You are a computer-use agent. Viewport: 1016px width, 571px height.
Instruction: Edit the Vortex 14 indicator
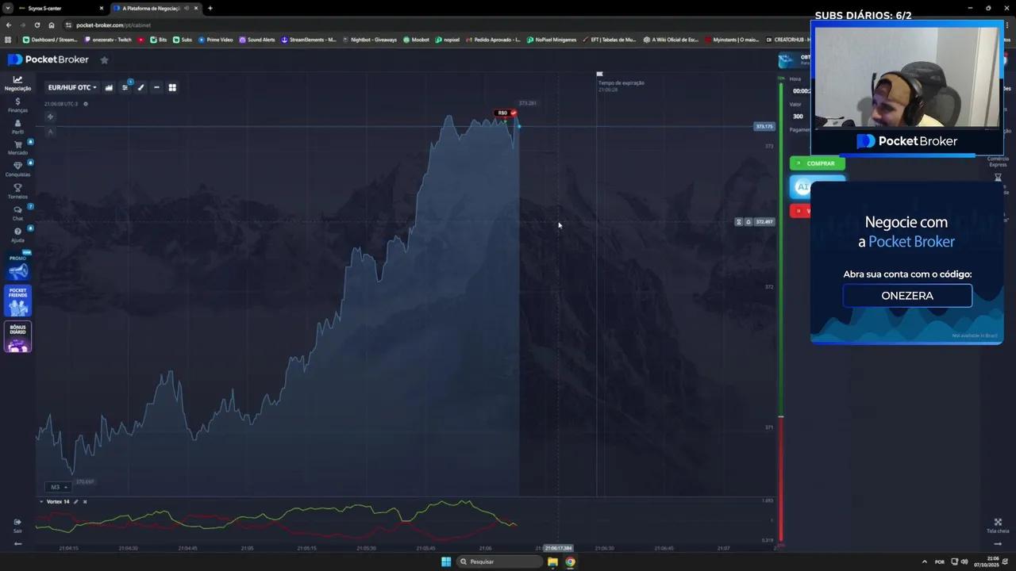[x=76, y=501]
